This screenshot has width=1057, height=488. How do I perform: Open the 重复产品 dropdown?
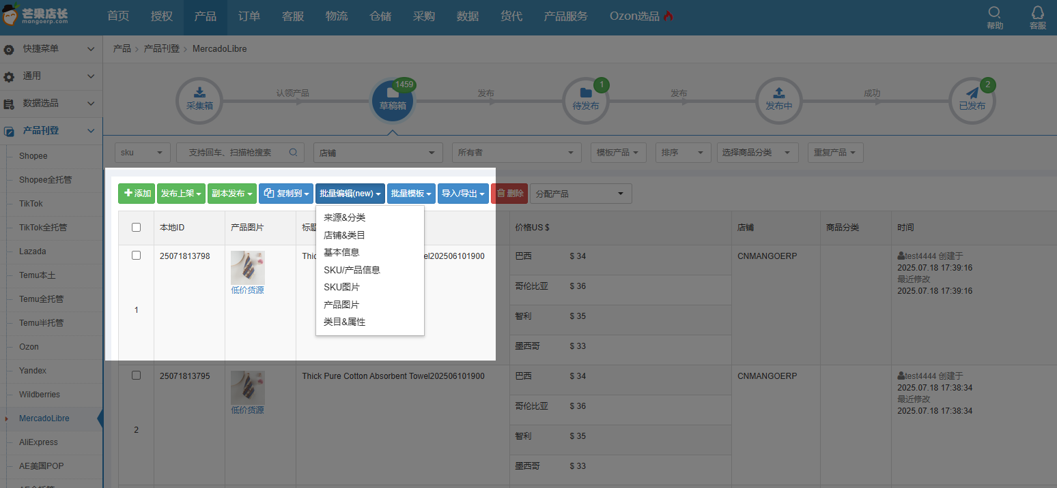836,153
